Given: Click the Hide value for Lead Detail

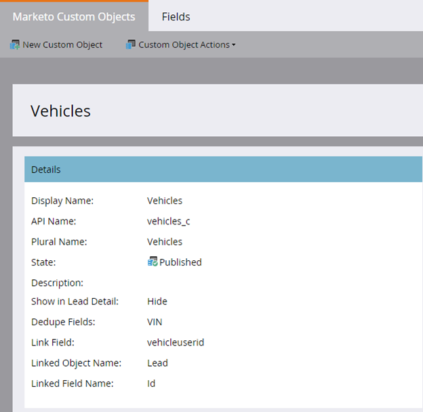Looking at the screenshot, I should click(x=157, y=302).
